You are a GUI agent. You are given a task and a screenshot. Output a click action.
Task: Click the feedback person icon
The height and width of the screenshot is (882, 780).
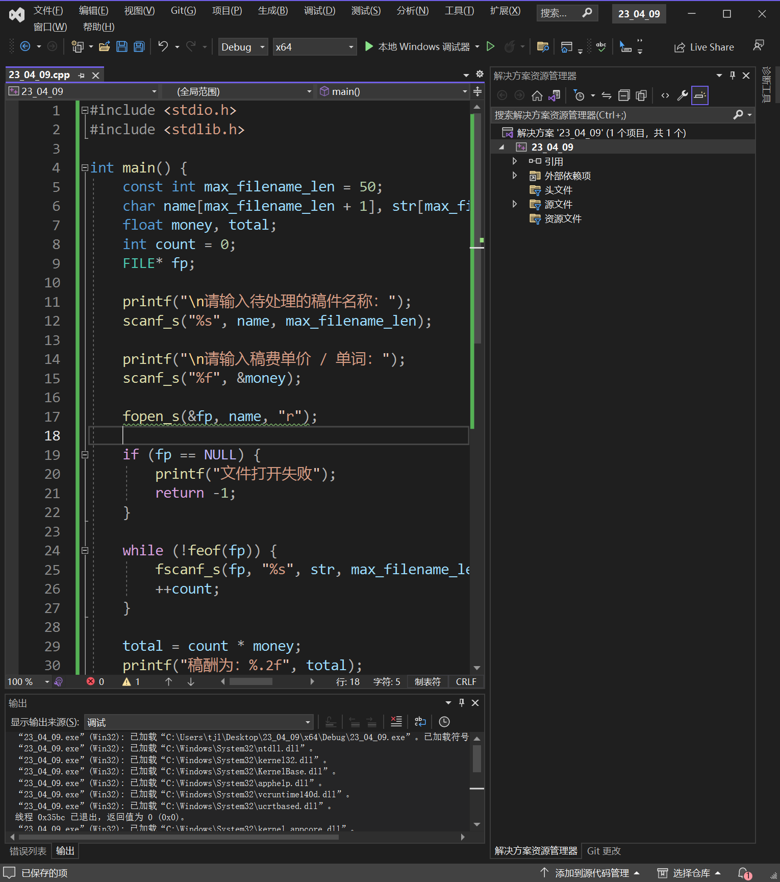coord(759,46)
